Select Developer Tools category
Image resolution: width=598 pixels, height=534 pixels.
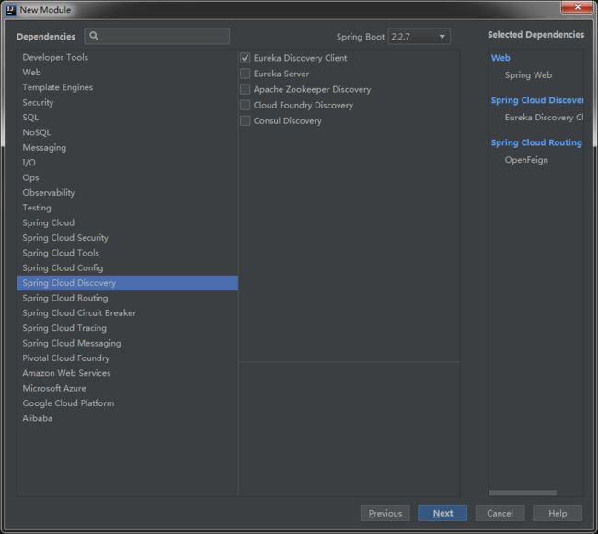tap(127, 57)
